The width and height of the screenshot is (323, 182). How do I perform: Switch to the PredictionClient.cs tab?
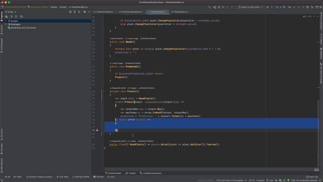coord(104,12)
